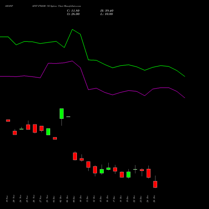Viewport: 209px width, 209px height.
Task: Click the open value O: 26.00
Action: tap(73, 14)
